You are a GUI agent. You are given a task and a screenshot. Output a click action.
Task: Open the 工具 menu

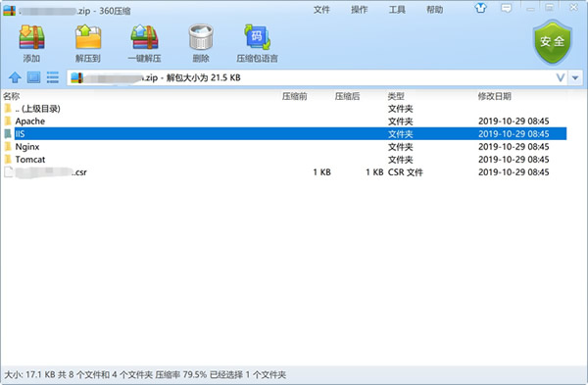pyautogui.click(x=397, y=10)
